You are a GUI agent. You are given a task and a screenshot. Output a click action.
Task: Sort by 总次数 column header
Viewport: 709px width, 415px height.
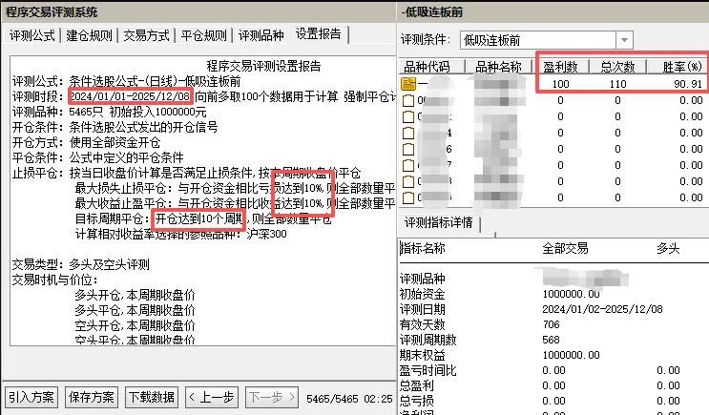tap(617, 68)
